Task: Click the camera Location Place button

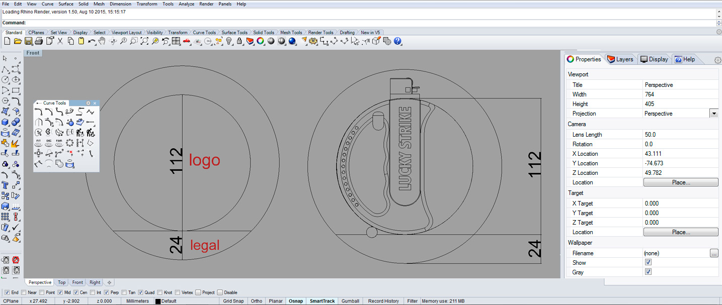Action: click(x=680, y=182)
